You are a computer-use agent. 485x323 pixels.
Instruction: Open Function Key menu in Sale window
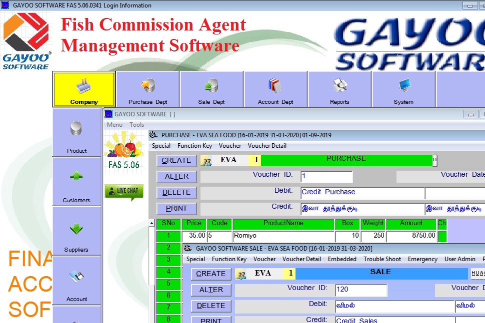[x=229, y=259]
